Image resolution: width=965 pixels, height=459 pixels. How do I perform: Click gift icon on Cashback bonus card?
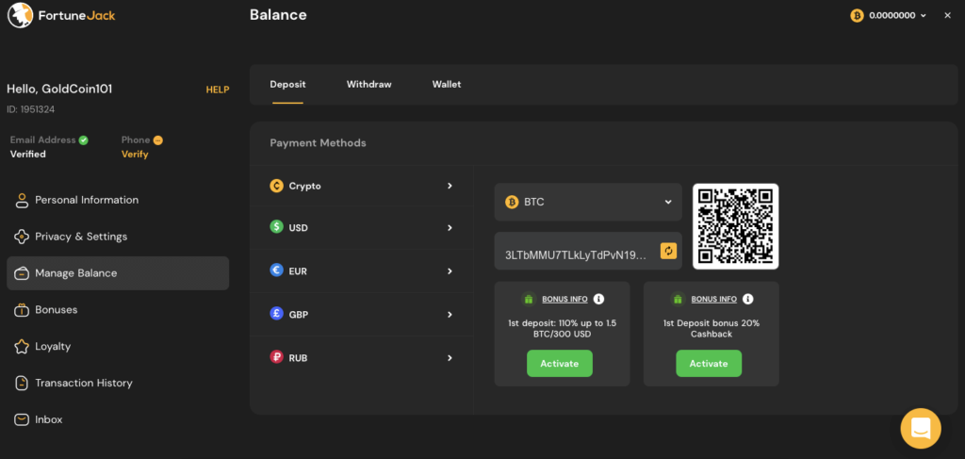(x=678, y=299)
